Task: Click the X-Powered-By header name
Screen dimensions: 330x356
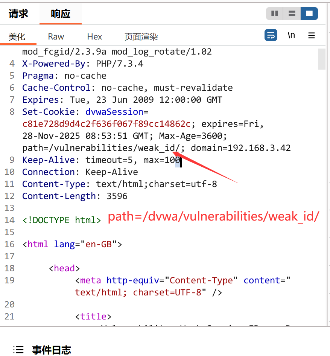Action: point(54,64)
